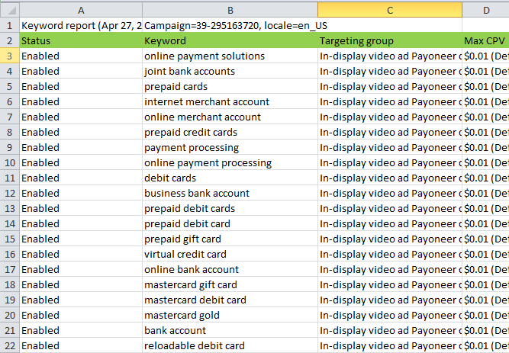Click the 'Campaign=39-295163720, locale=en_US' cell
Viewport: 509px width, 353px height.
230,25
